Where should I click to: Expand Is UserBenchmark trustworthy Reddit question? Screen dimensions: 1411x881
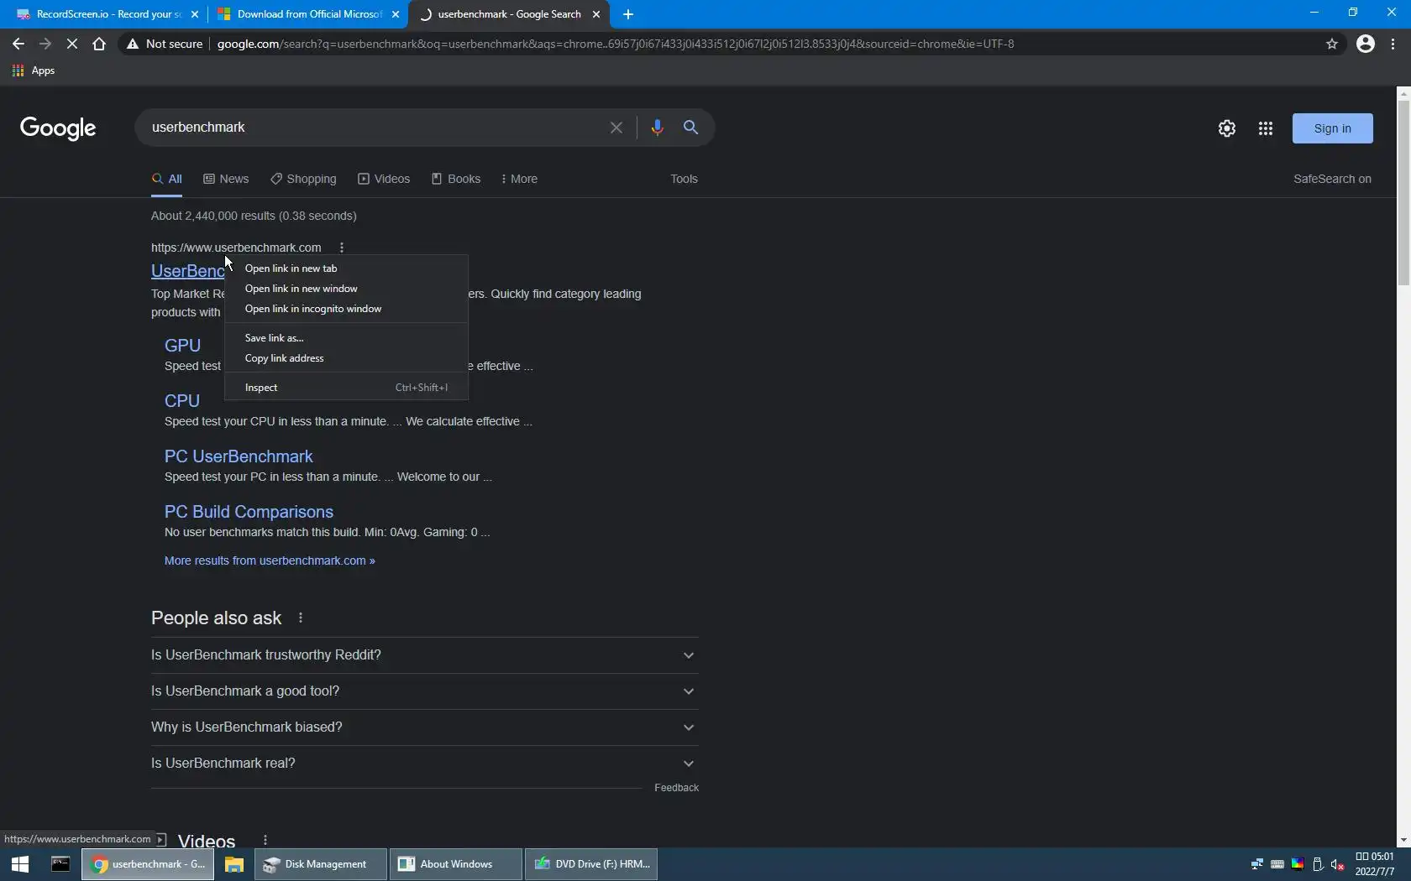pos(425,655)
